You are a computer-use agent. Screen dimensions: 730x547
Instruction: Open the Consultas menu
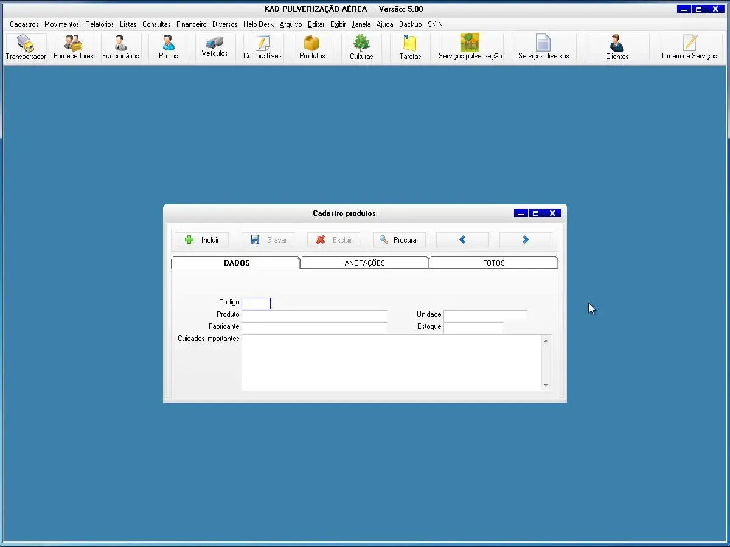(156, 24)
